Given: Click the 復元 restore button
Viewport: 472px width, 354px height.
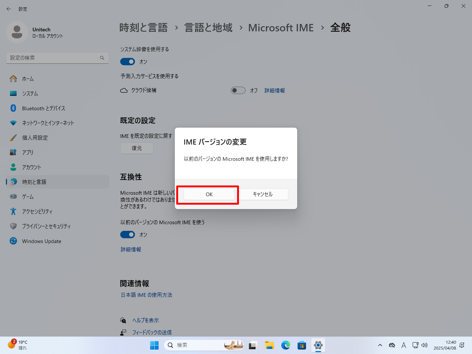Looking at the screenshot, I should click(x=137, y=148).
